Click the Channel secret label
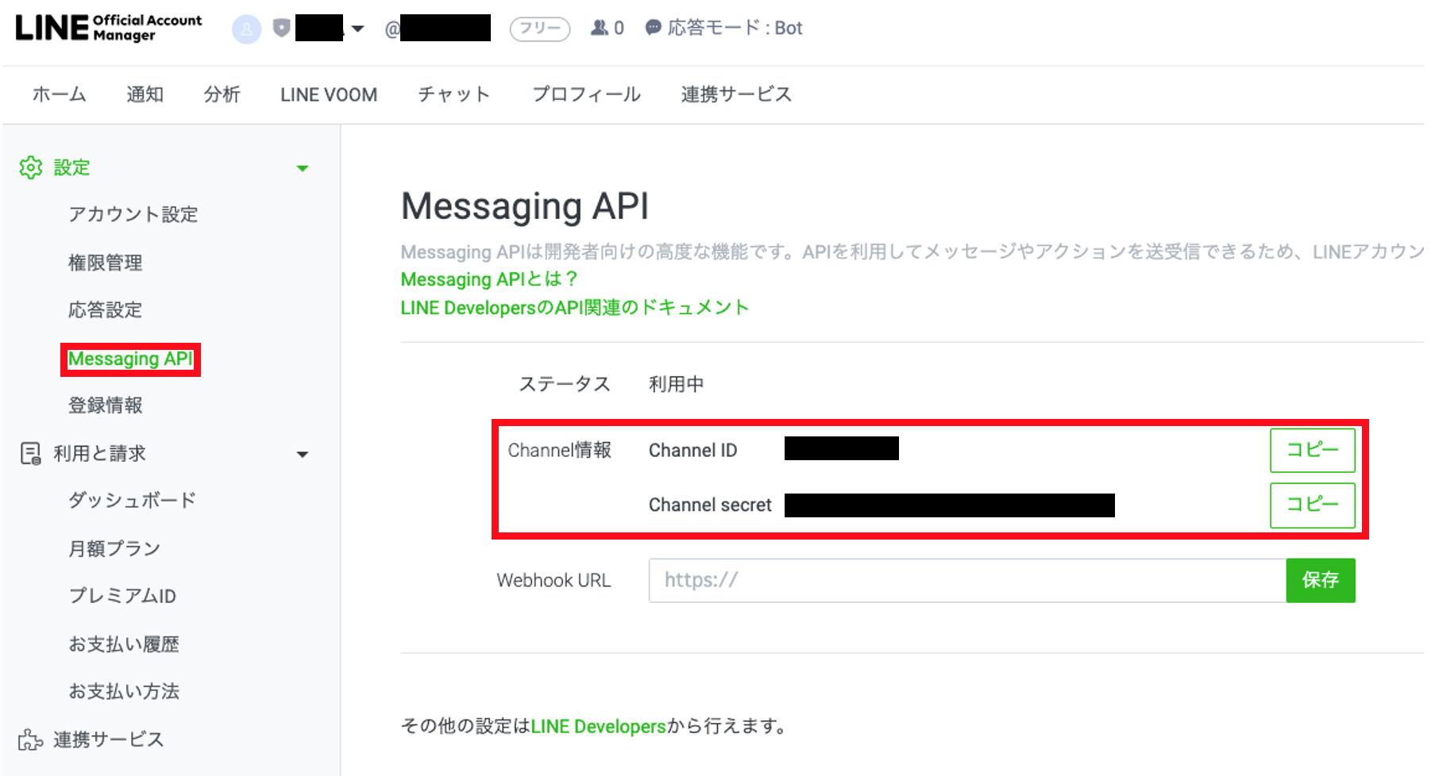 point(710,505)
